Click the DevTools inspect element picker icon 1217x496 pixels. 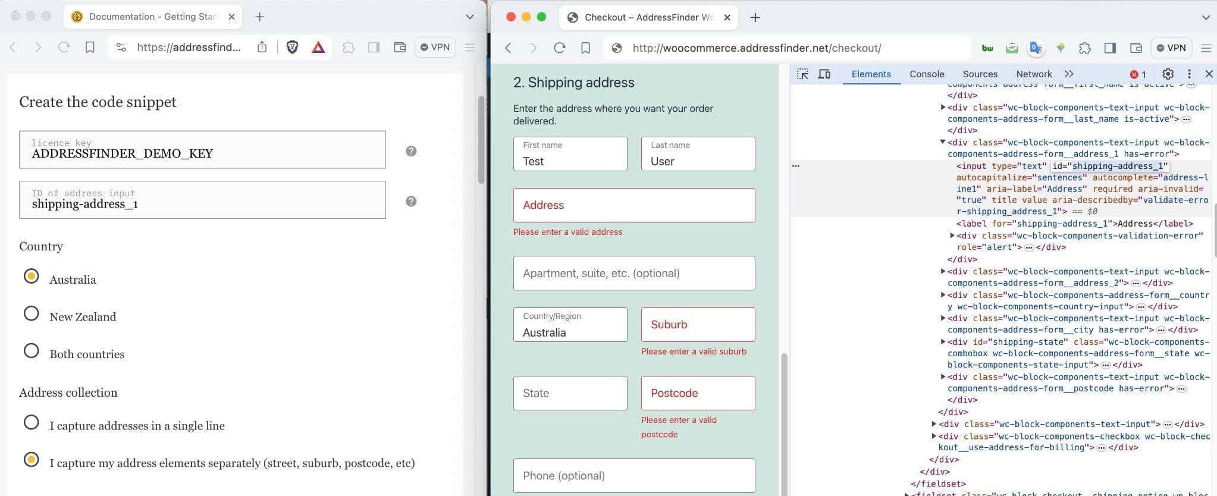click(802, 74)
